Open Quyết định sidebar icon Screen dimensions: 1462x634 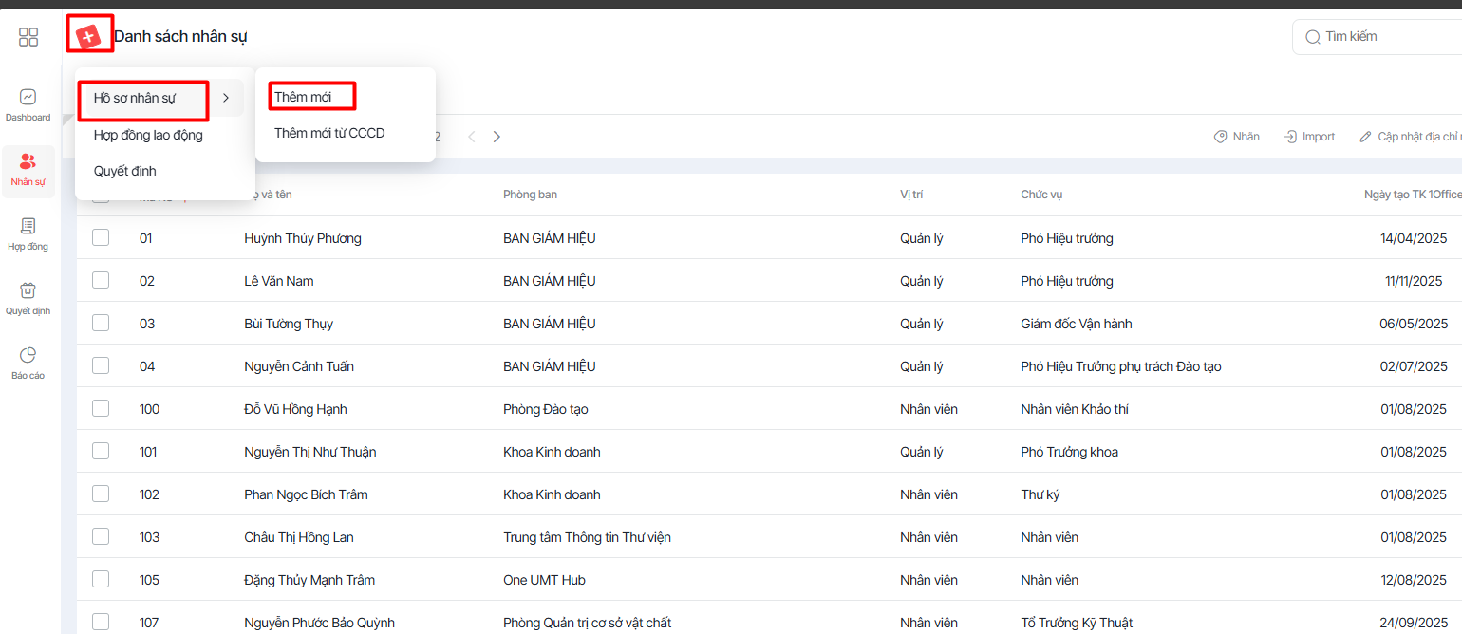point(28,298)
